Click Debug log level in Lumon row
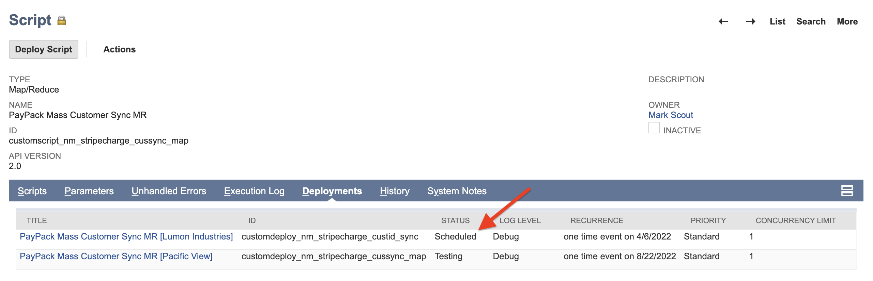 click(x=506, y=236)
